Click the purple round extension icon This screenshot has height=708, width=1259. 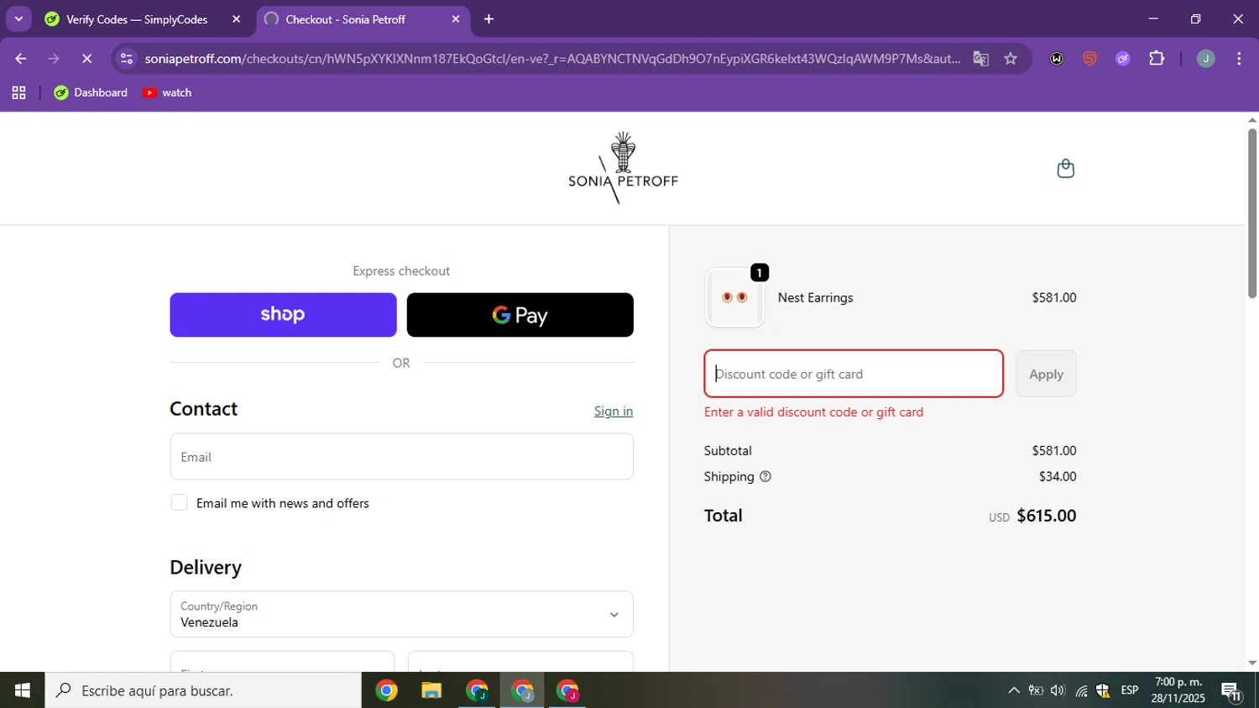coord(1123,59)
